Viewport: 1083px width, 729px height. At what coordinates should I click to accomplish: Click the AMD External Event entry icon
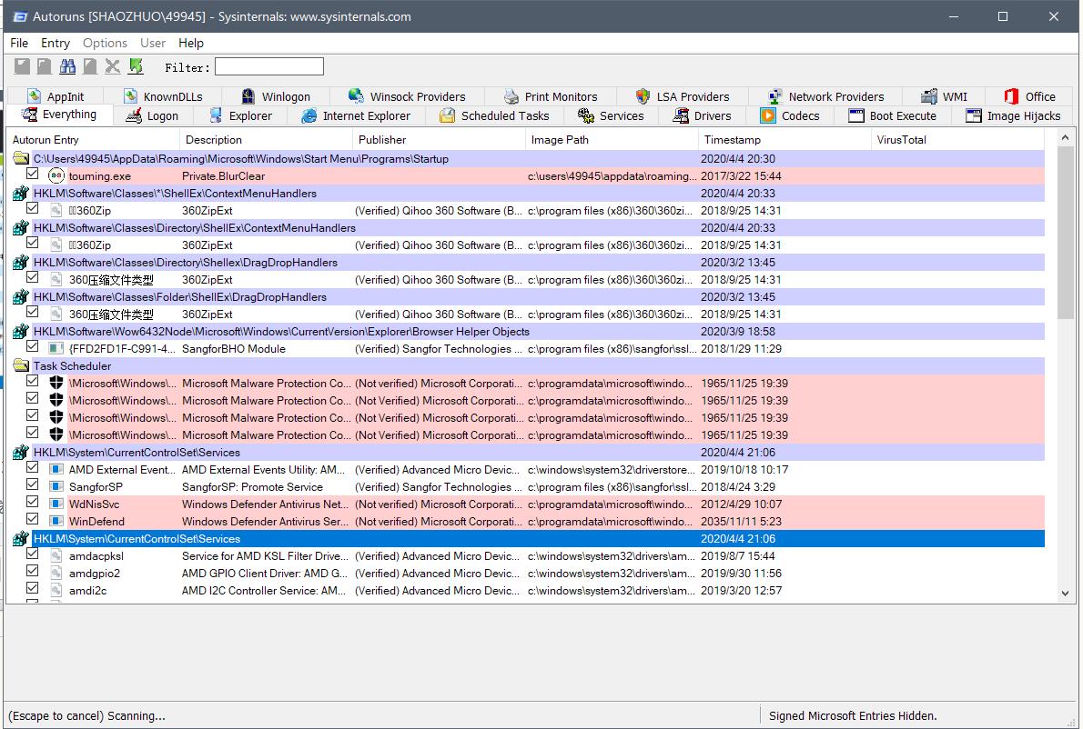(56, 470)
